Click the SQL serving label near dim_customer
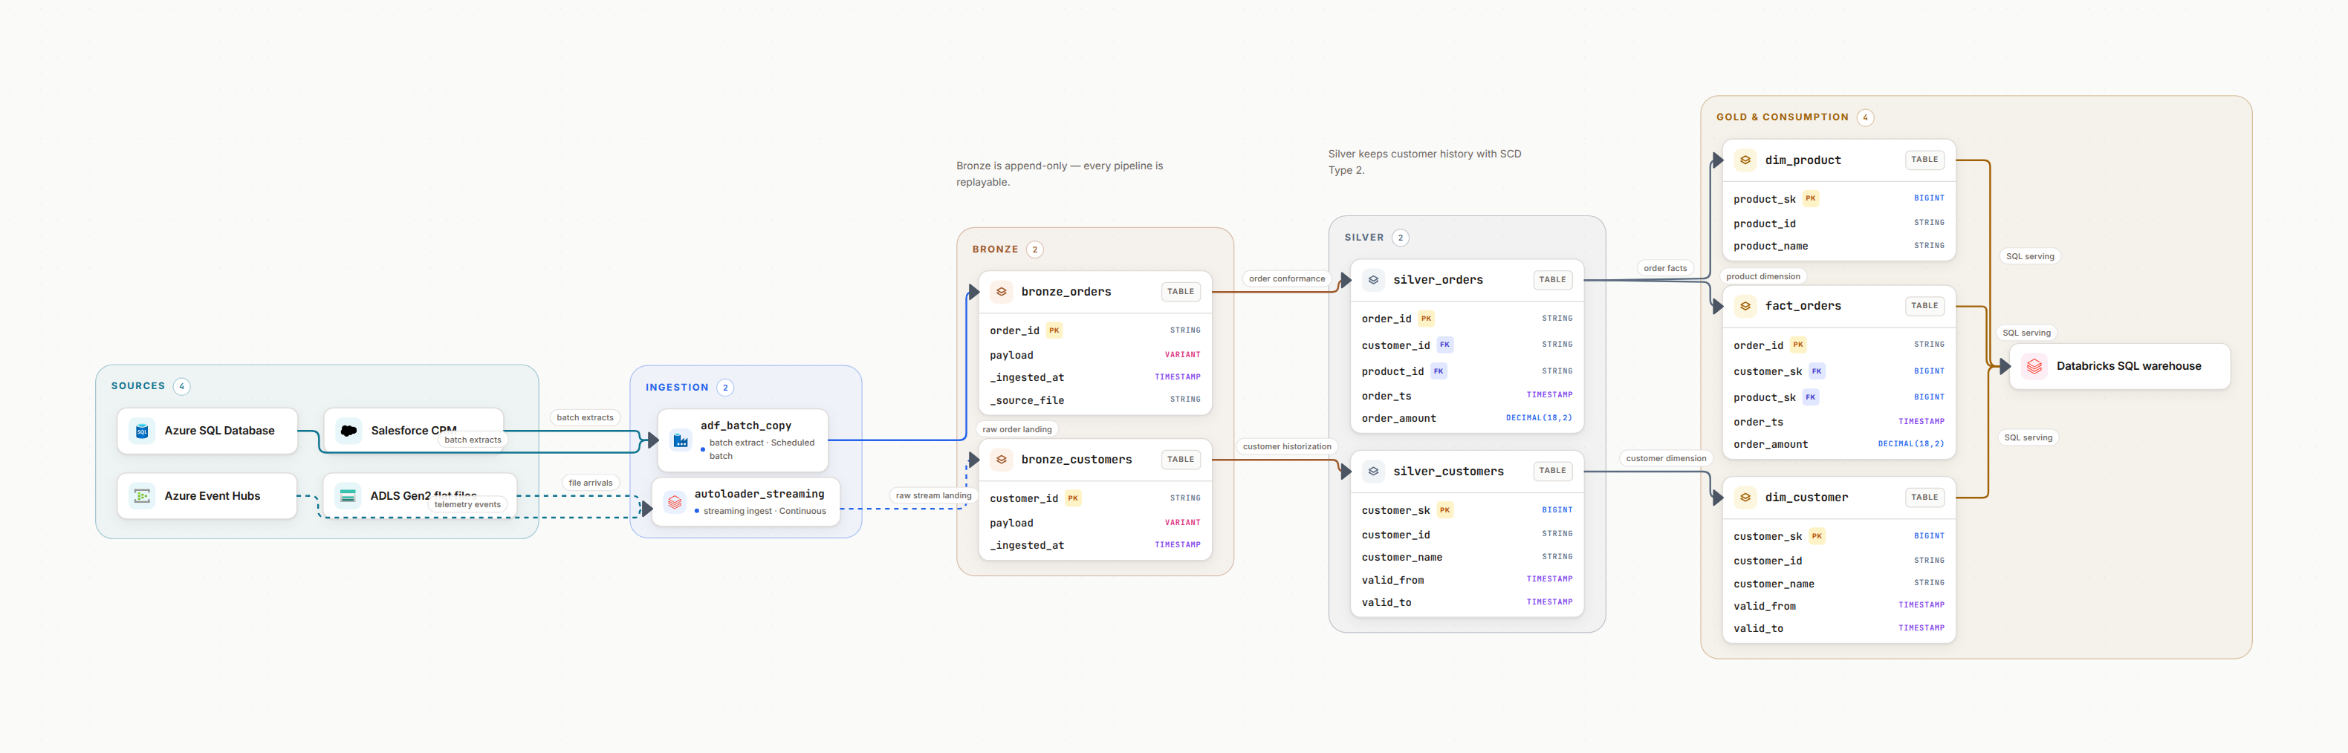The height and width of the screenshot is (753, 2348). click(2028, 438)
